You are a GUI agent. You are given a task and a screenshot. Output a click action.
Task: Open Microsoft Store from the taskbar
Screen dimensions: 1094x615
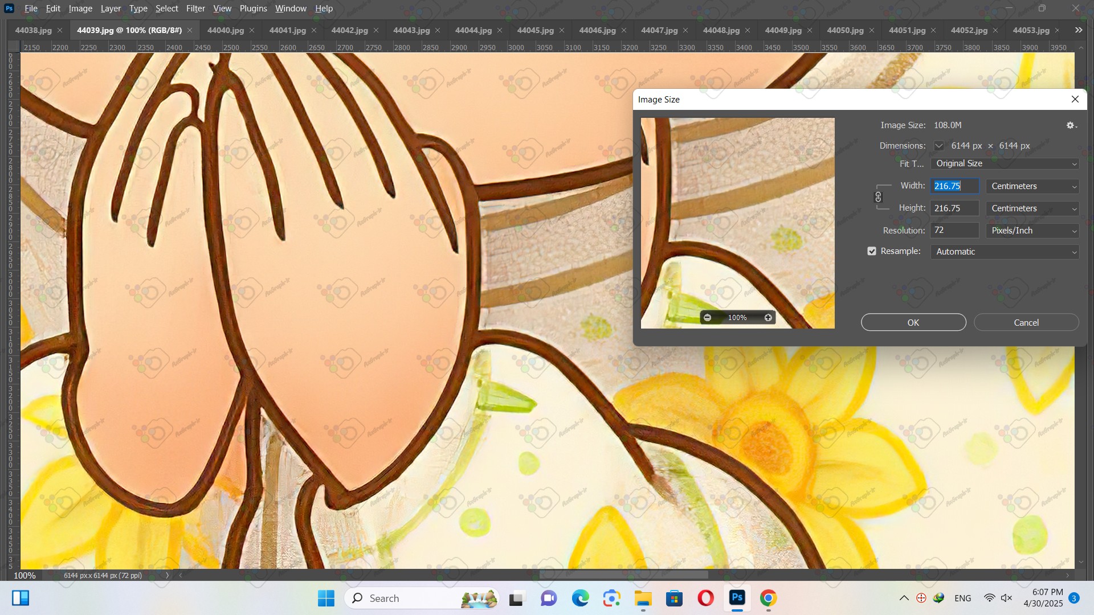(674, 598)
